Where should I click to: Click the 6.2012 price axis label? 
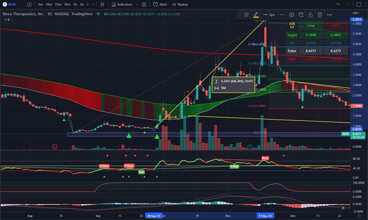tap(357, 20)
